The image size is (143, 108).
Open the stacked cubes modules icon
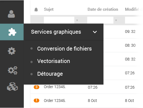click(12, 86)
